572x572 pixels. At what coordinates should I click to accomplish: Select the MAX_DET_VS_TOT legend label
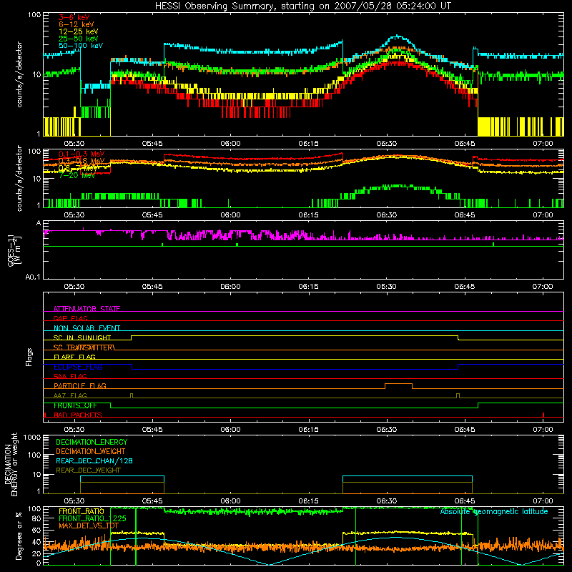point(89,526)
